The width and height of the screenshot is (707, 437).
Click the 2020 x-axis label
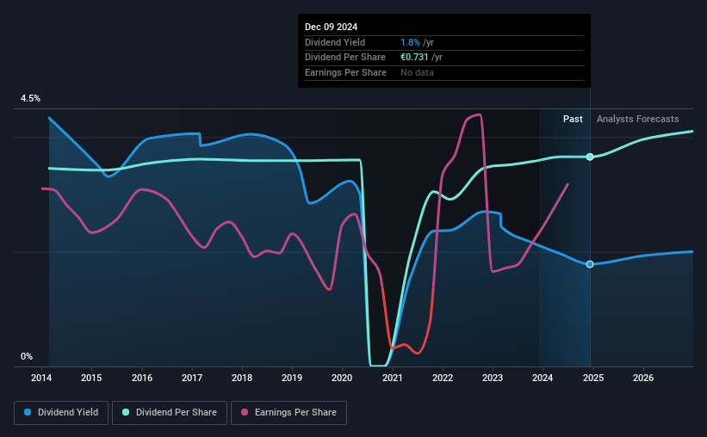(x=342, y=378)
